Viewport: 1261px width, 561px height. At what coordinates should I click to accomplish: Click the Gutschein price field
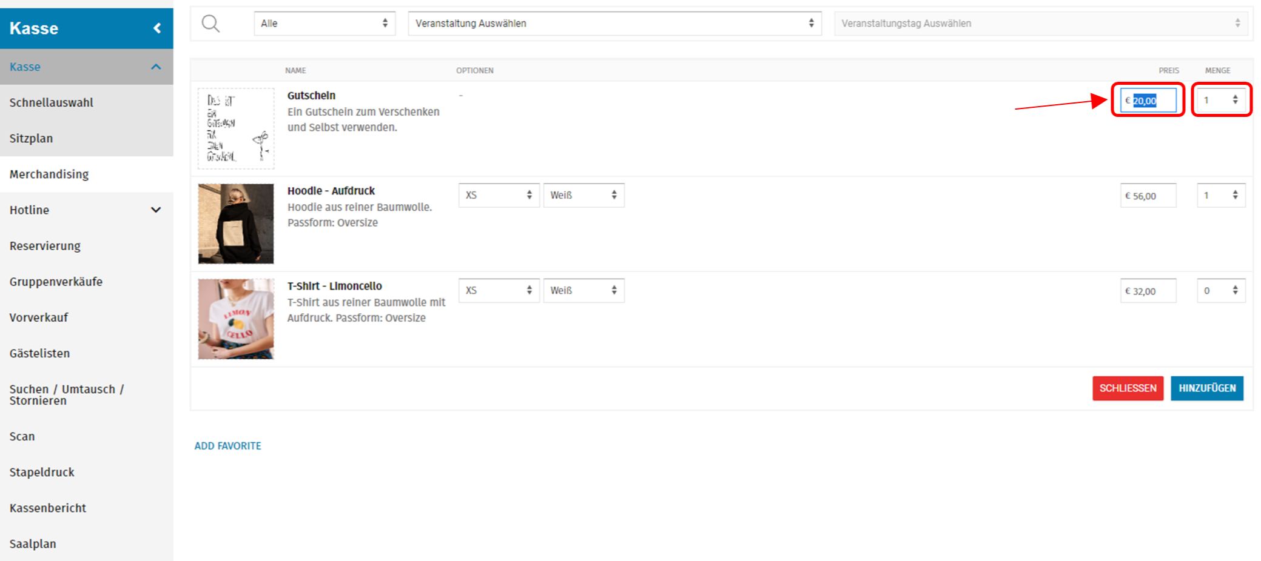click(x=1148, y=101)
